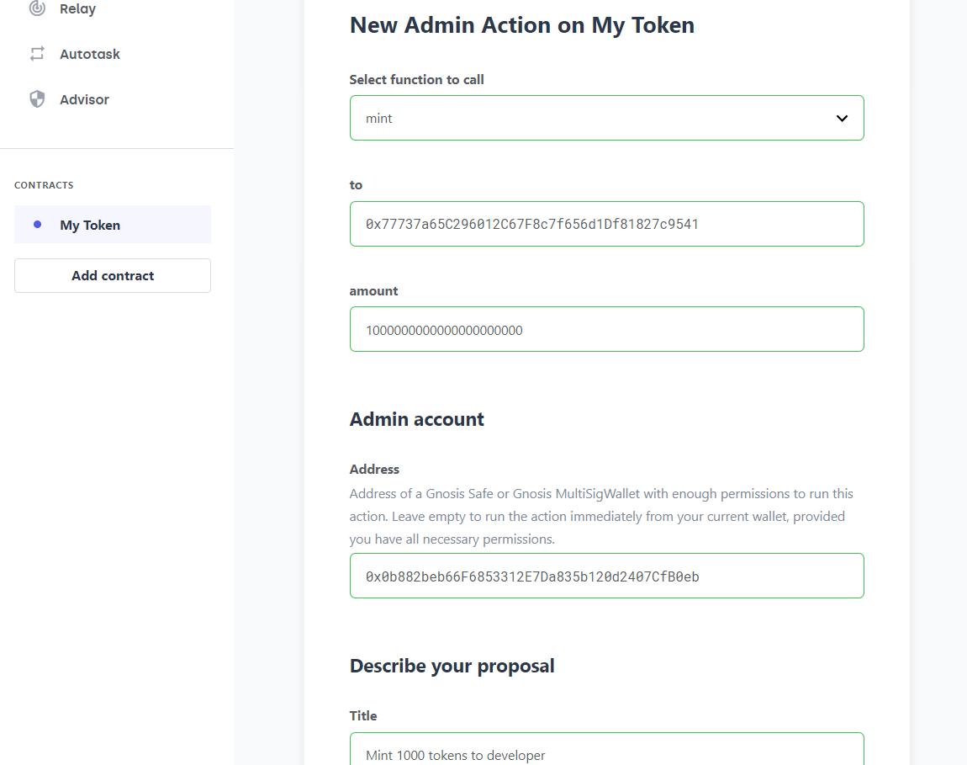
Task: Open the Relay menu item
Action: [x=77, y=9]
